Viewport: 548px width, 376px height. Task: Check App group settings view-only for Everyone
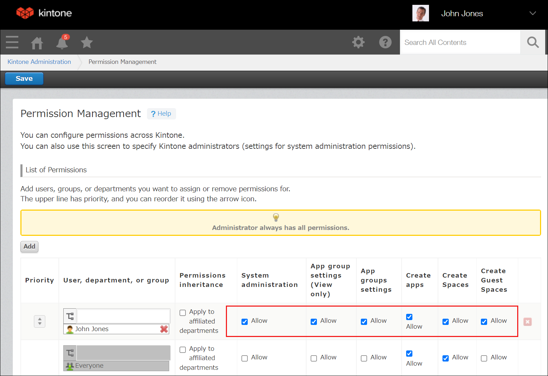314,358
